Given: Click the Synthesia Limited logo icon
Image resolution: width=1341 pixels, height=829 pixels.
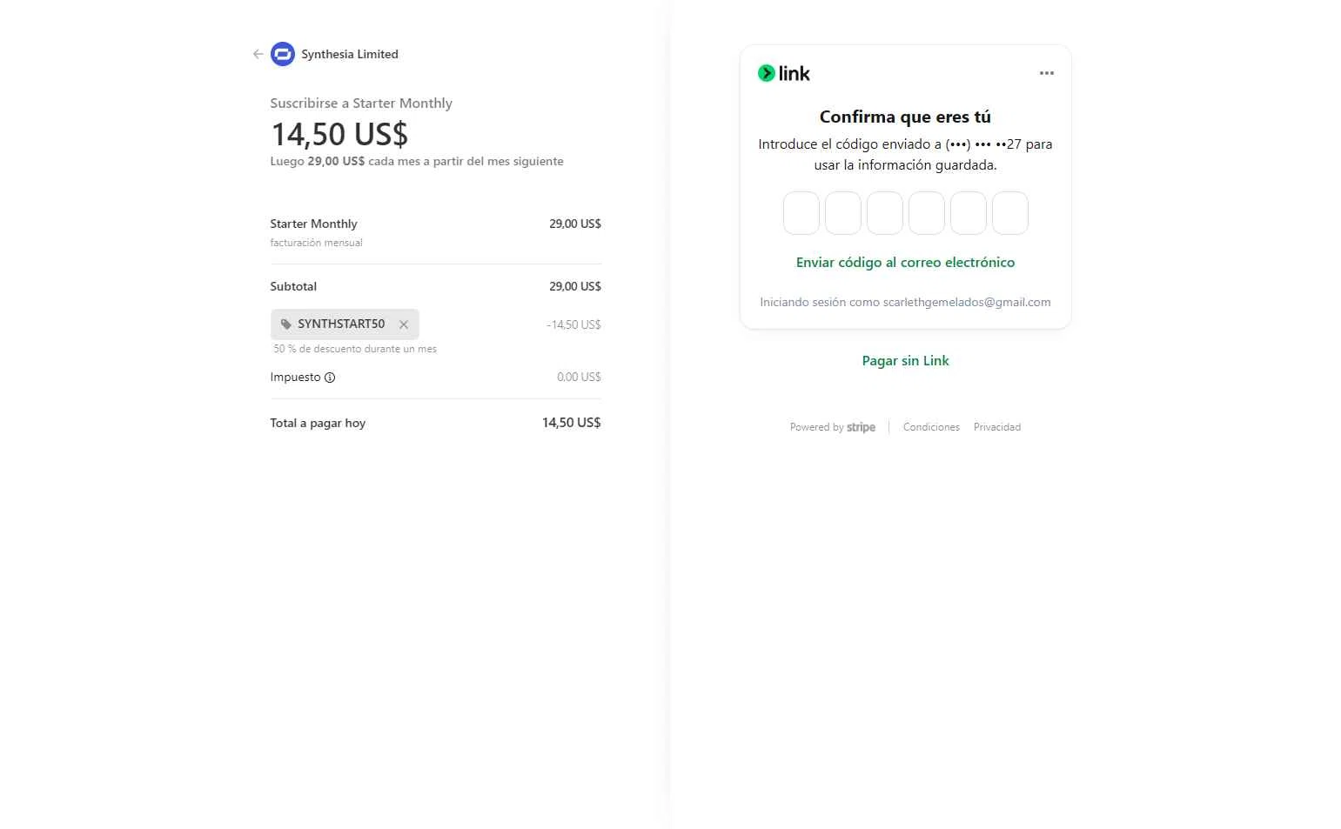Looking at the screenshot, I should click(x=283, y=54).
